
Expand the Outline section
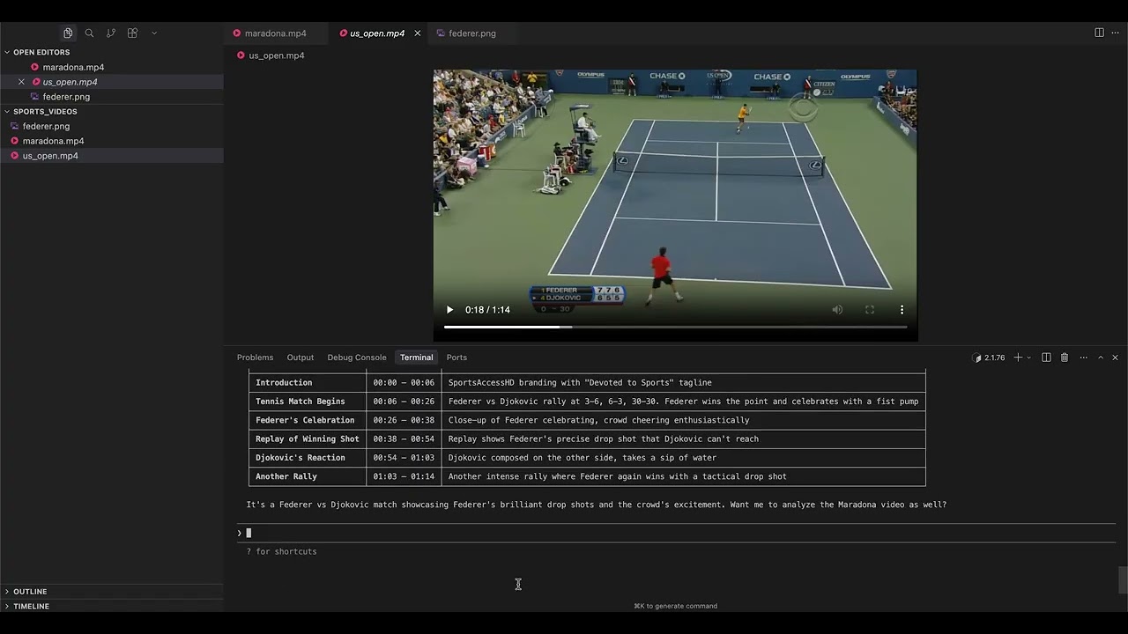pyautogui.click(x=30, y=592)
